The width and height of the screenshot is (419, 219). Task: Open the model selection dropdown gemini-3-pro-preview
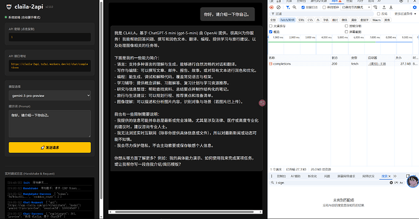pyautogui.click(x=50, y=96)
